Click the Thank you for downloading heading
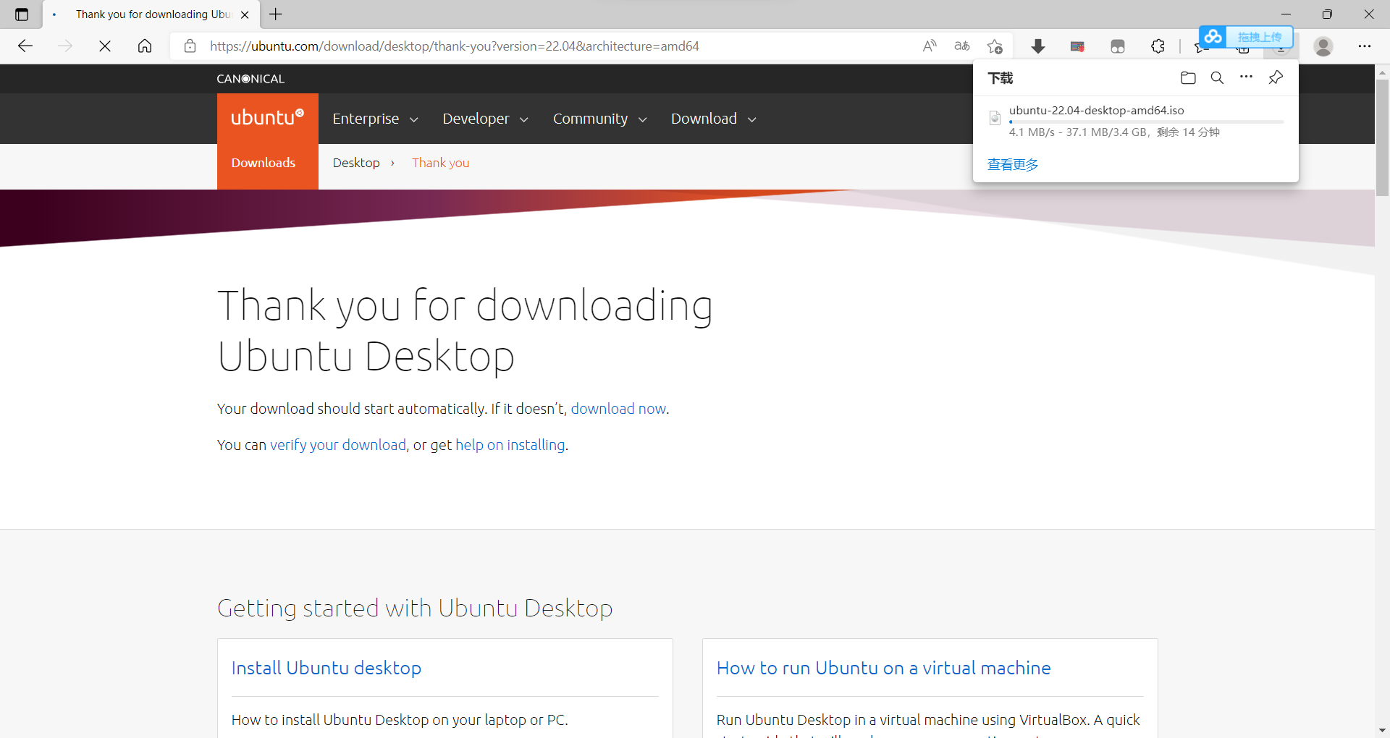Screen dimensions: 1390x738 click(465, 331)
